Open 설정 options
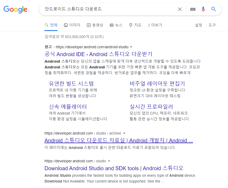The width and height of the screenshot is (228, 188). [x=199, y=25]
